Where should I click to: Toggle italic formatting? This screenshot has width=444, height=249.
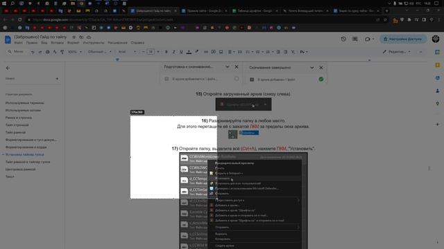click(173, 52)
